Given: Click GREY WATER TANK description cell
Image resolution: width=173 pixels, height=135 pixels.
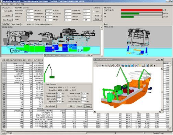Looking at the screenshot, I should [43, 115].
